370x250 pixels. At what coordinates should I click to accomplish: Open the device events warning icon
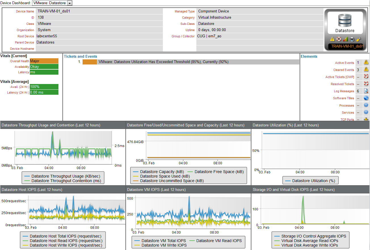(332, 39)
